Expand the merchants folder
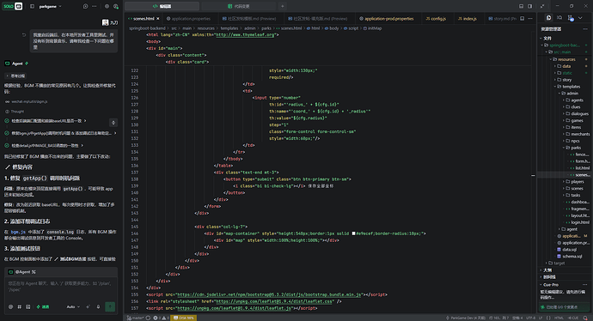 coord(565,134)
